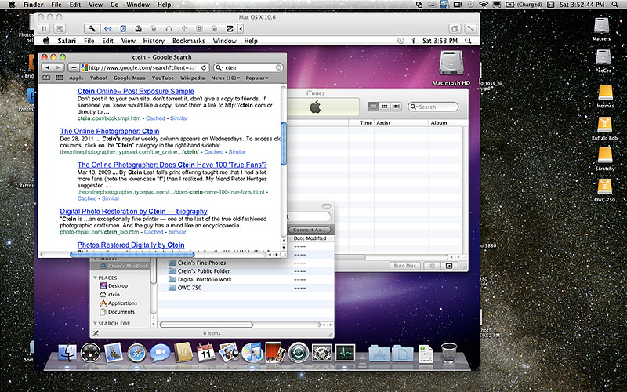Image resolution: width=627 pixels, height=392 pixels.
Task: Switch iTunes to Cover Flow view
Action: [x=397, y=107]
